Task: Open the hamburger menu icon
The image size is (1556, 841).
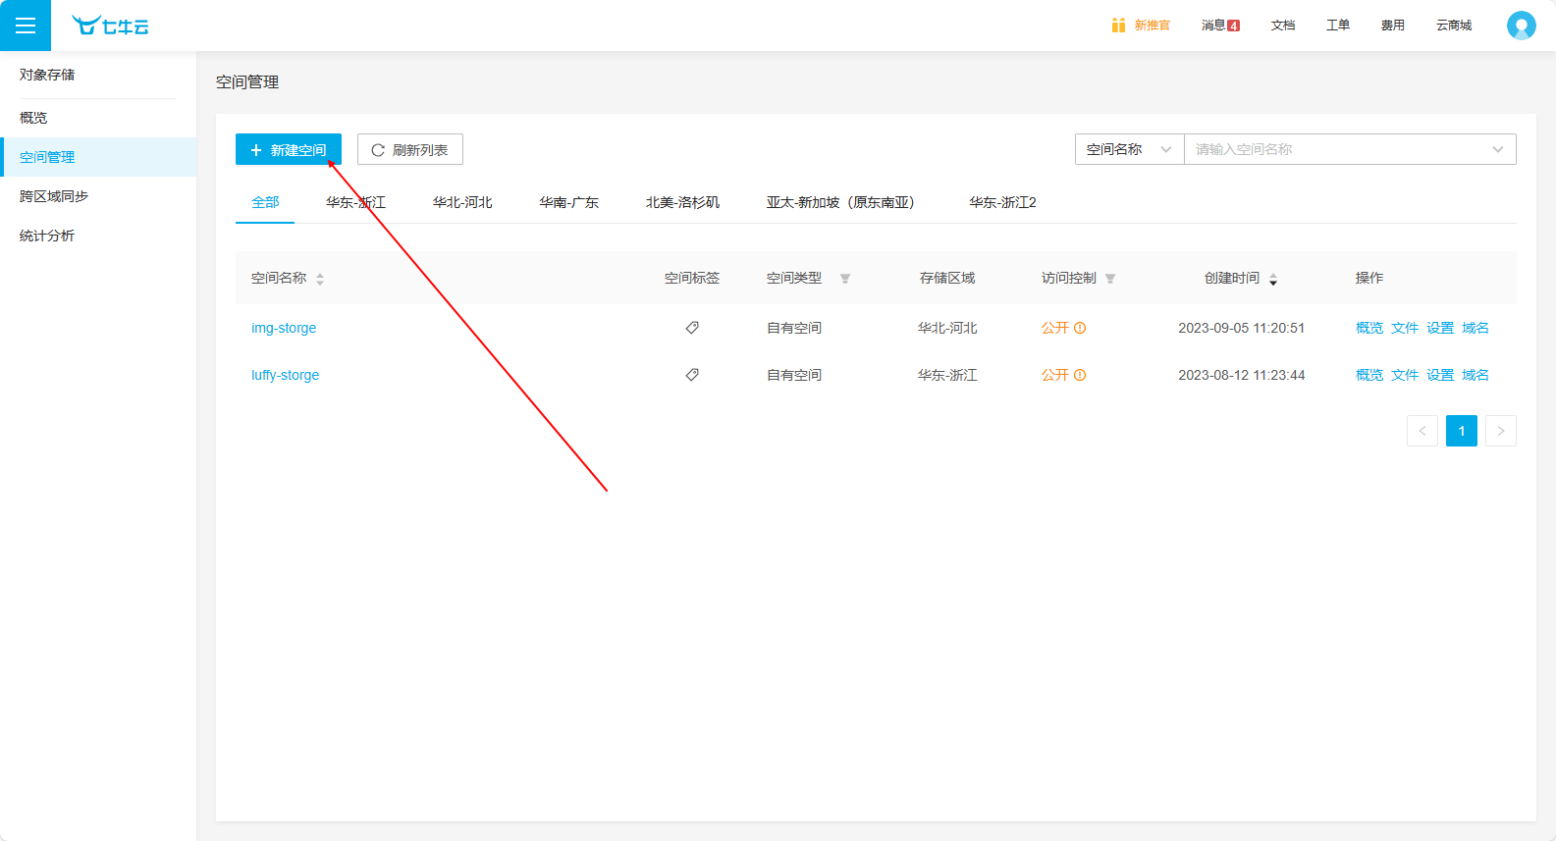Action: tap(26, 26)
